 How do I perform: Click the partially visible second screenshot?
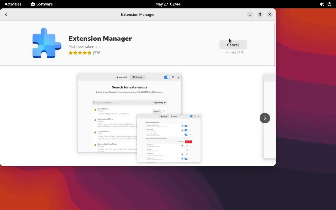click(x=270, y=116)
